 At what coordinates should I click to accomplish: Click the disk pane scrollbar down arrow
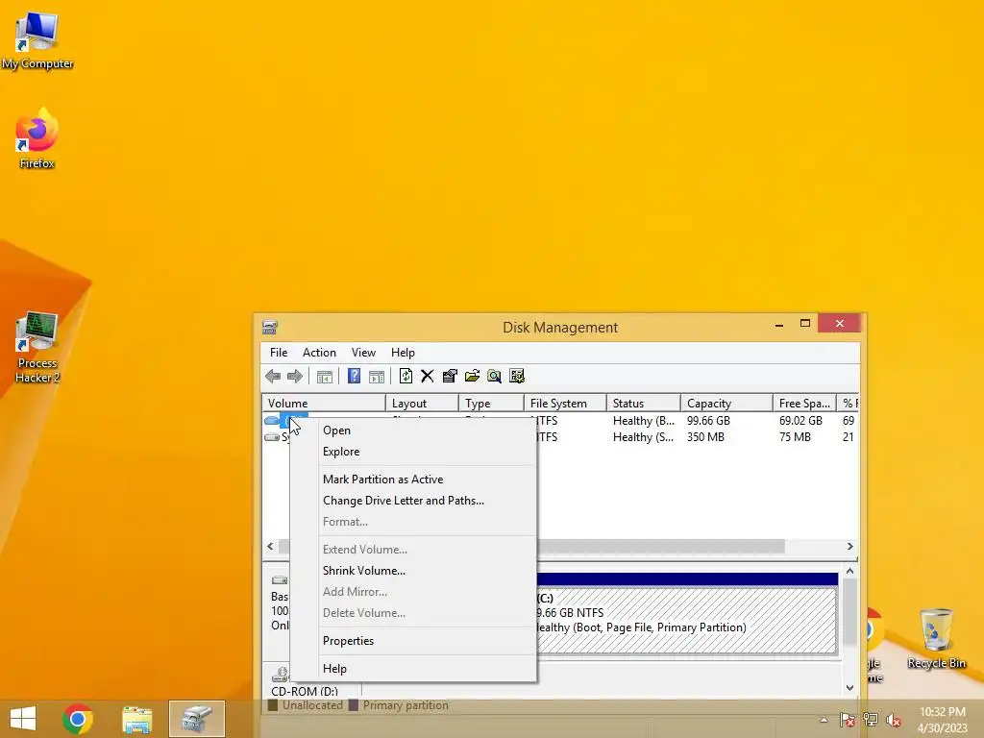coord(849,688)
